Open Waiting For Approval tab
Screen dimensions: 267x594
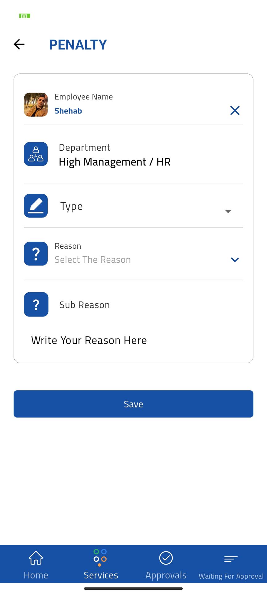click(231, 567)
